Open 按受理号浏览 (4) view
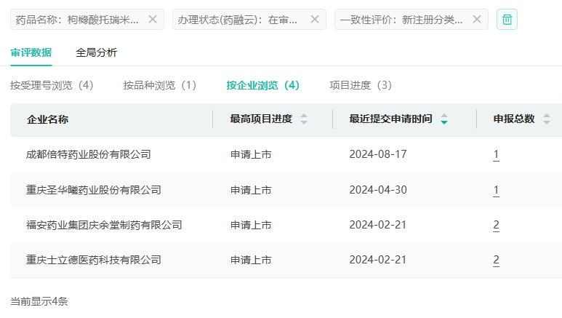 [x=52, y=85]
